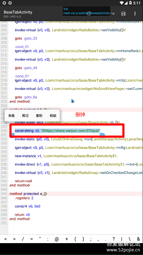Viewport: 143px width, 255px height.
Task: Insert the < symbol from the shortcut bar
Action: (x=5, y=239)
